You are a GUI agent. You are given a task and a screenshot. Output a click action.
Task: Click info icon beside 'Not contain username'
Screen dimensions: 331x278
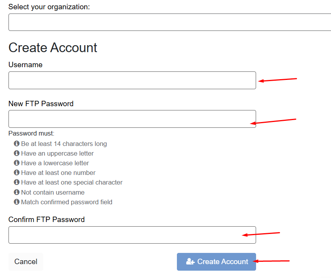[17, 192]
